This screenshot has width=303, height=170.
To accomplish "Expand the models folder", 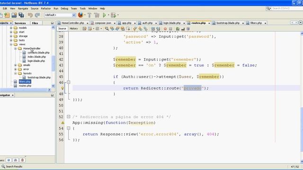I will [x=11, y=28].
